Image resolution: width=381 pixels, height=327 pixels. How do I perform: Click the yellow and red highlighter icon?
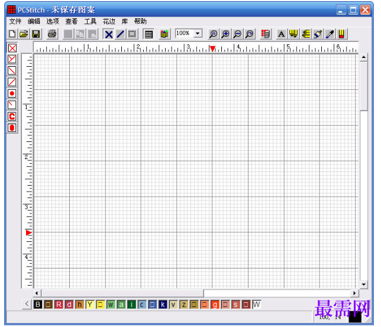[341, 34]
